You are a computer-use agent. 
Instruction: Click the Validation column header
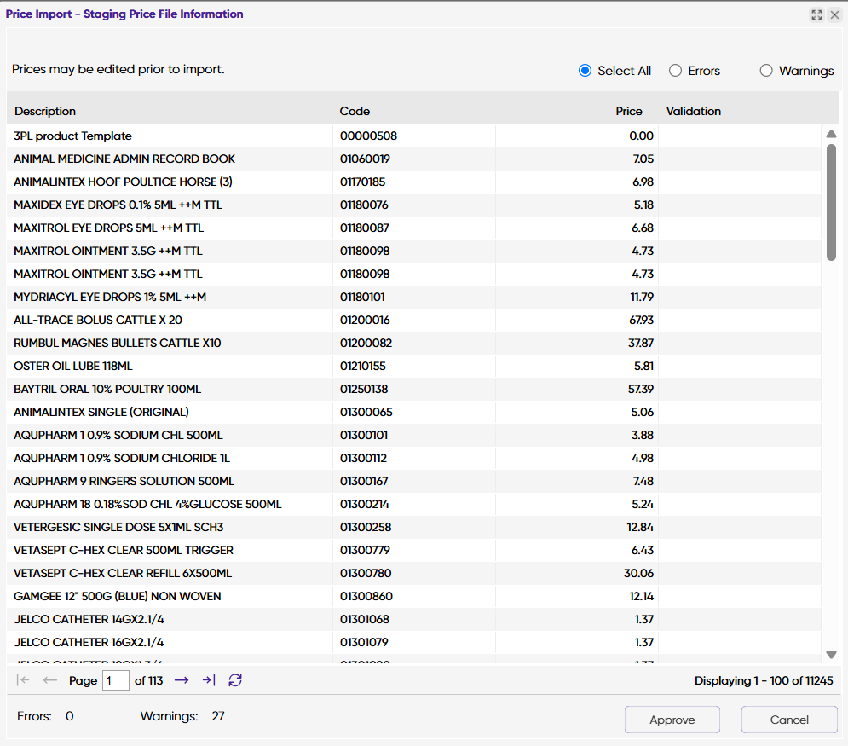click(693, 111)
